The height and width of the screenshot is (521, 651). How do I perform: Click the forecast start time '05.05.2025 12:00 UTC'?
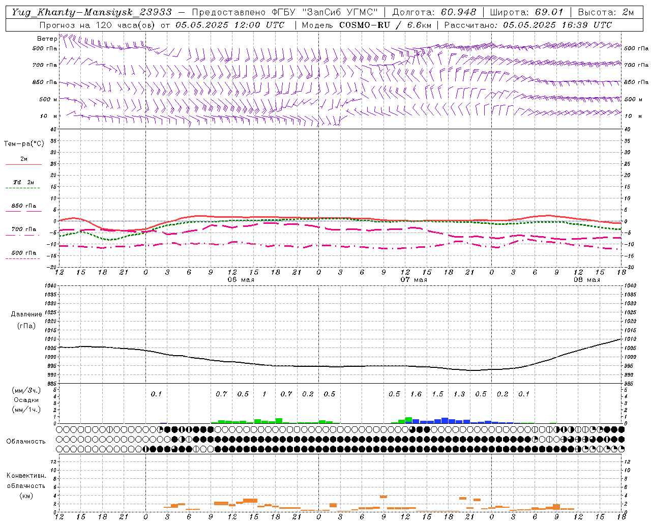click(230, 25)
